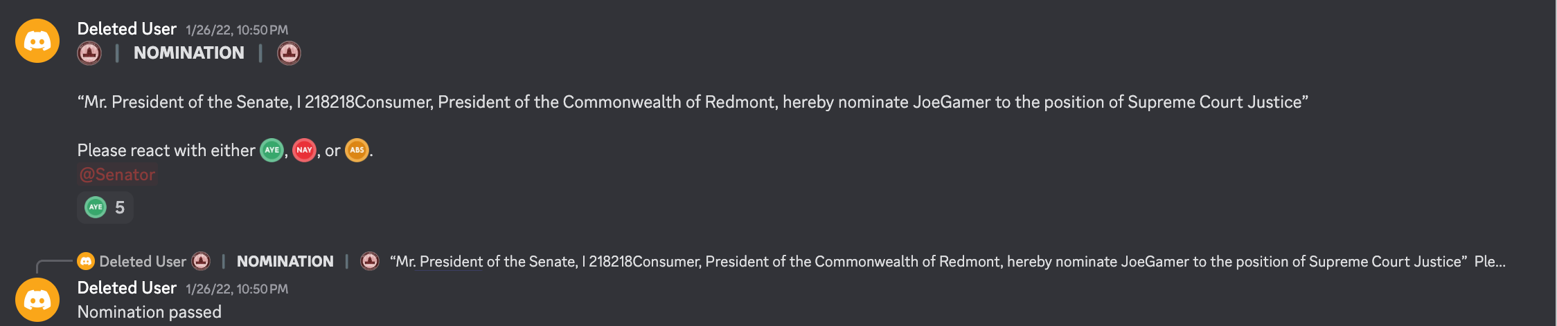Click the red NAY emoji in message text
The height and width of the screenshot is (326, 1557).
(x=304, y=150)
